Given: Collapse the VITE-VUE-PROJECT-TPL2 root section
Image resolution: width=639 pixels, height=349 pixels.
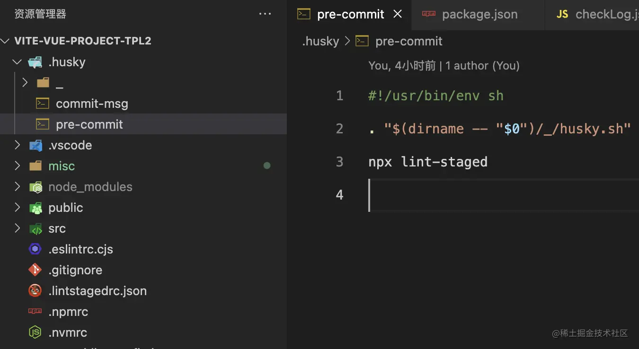Looking at the screenshot, I should [5, 41].
